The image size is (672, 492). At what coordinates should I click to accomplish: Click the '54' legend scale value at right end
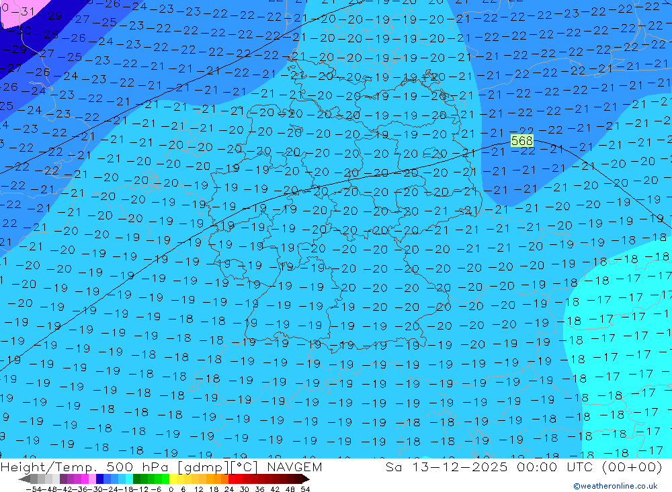(305, 489)
